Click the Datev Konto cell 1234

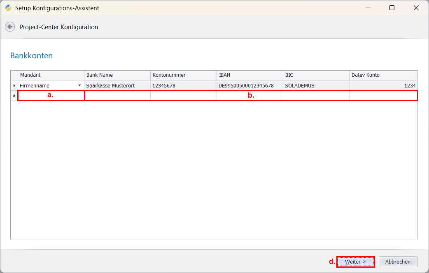pos(383,85)
